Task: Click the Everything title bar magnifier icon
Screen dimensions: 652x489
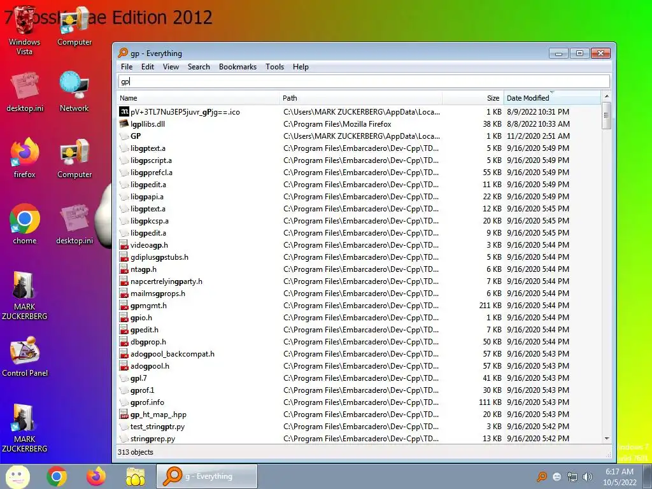Action: pos(123,53)
